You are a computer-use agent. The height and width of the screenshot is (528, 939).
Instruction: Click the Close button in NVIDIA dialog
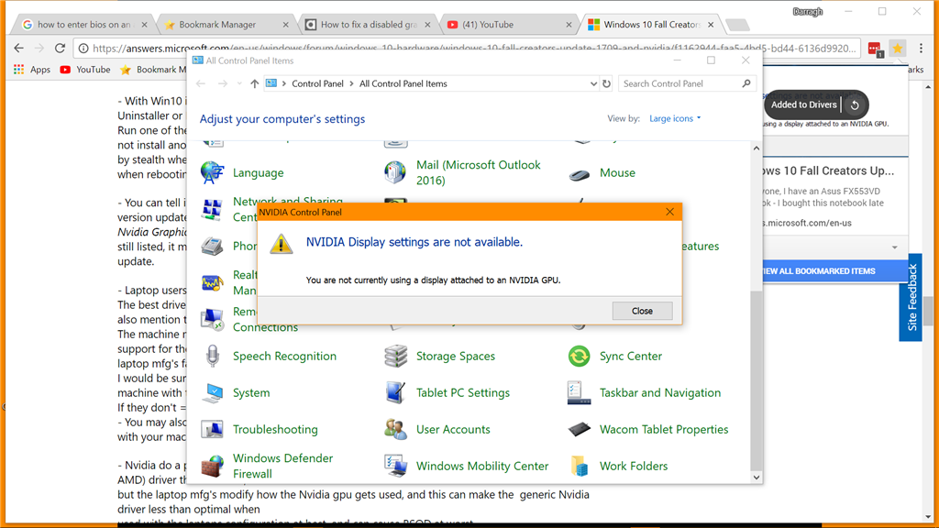(642, 311)
